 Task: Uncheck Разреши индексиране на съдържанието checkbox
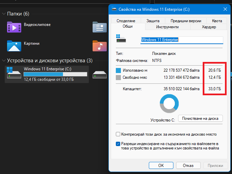coord(118,144)
